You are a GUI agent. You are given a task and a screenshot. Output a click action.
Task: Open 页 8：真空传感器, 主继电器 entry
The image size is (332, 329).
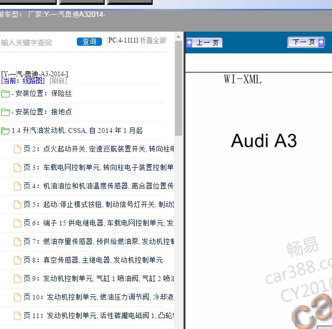[x=93, y=260]
